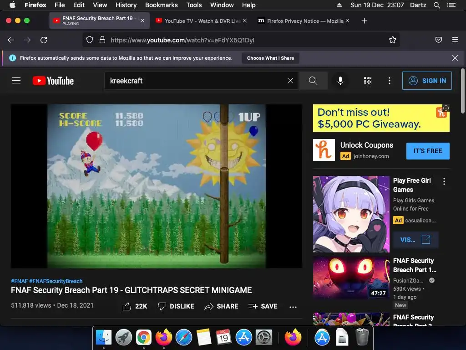The width and height of the screenshot is (466, 350).
Task: Open the Edit menu
Action: [79, 5]
